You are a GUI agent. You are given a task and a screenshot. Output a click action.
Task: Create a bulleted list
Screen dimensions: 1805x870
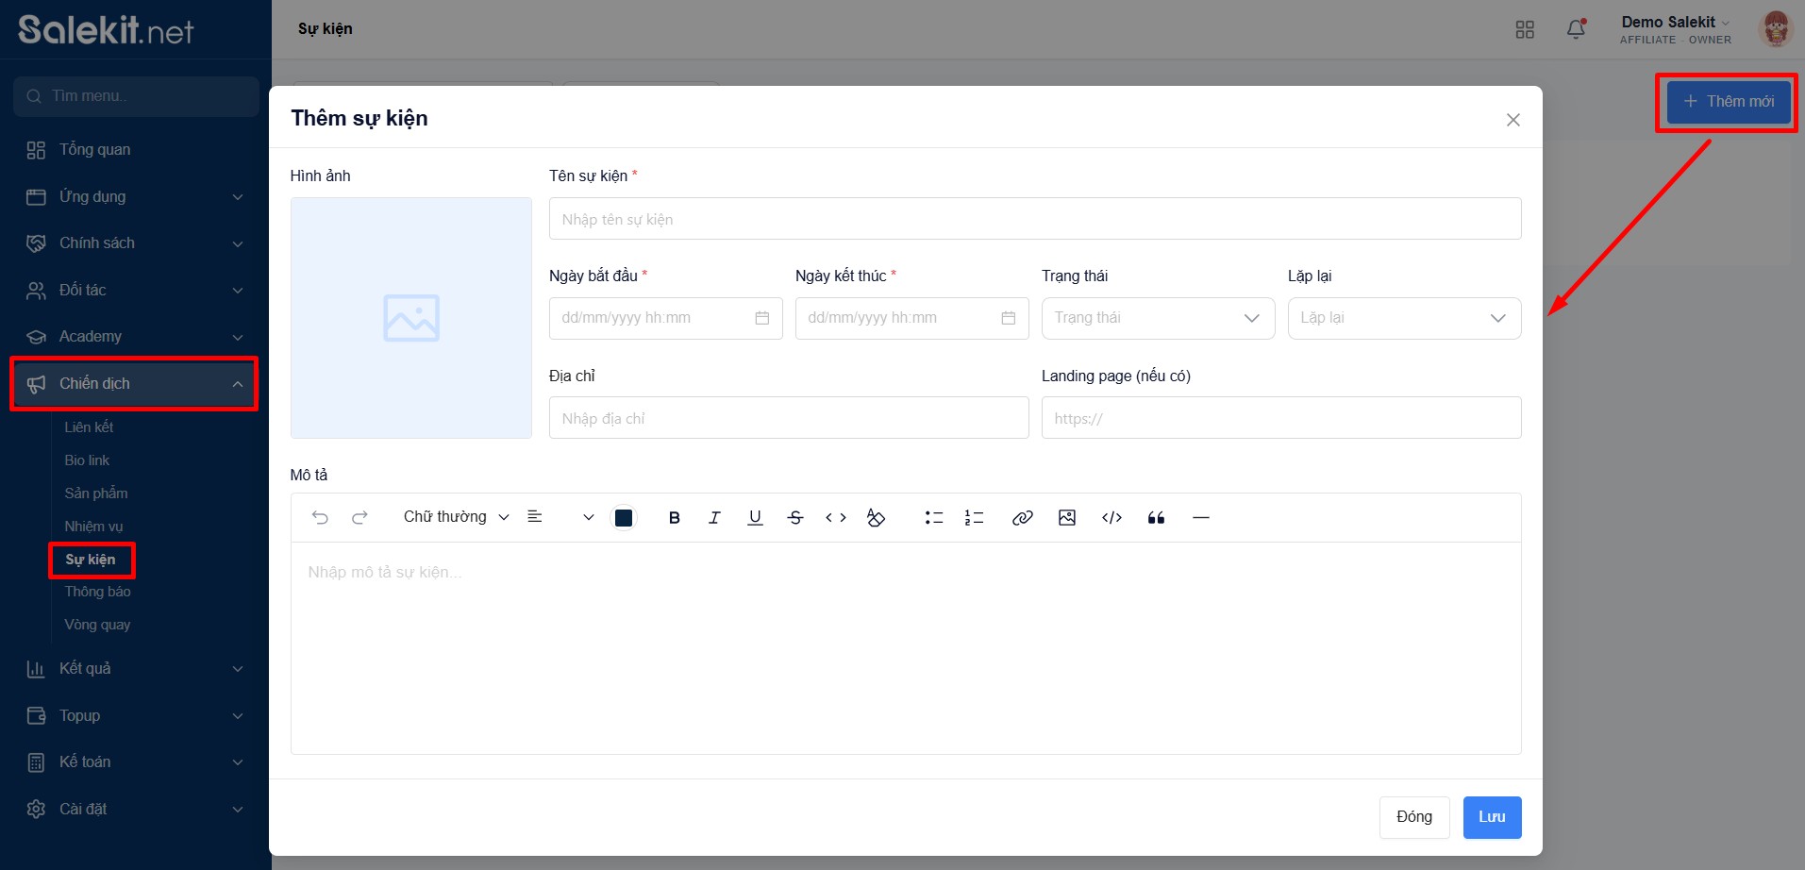tap(934, 517)
